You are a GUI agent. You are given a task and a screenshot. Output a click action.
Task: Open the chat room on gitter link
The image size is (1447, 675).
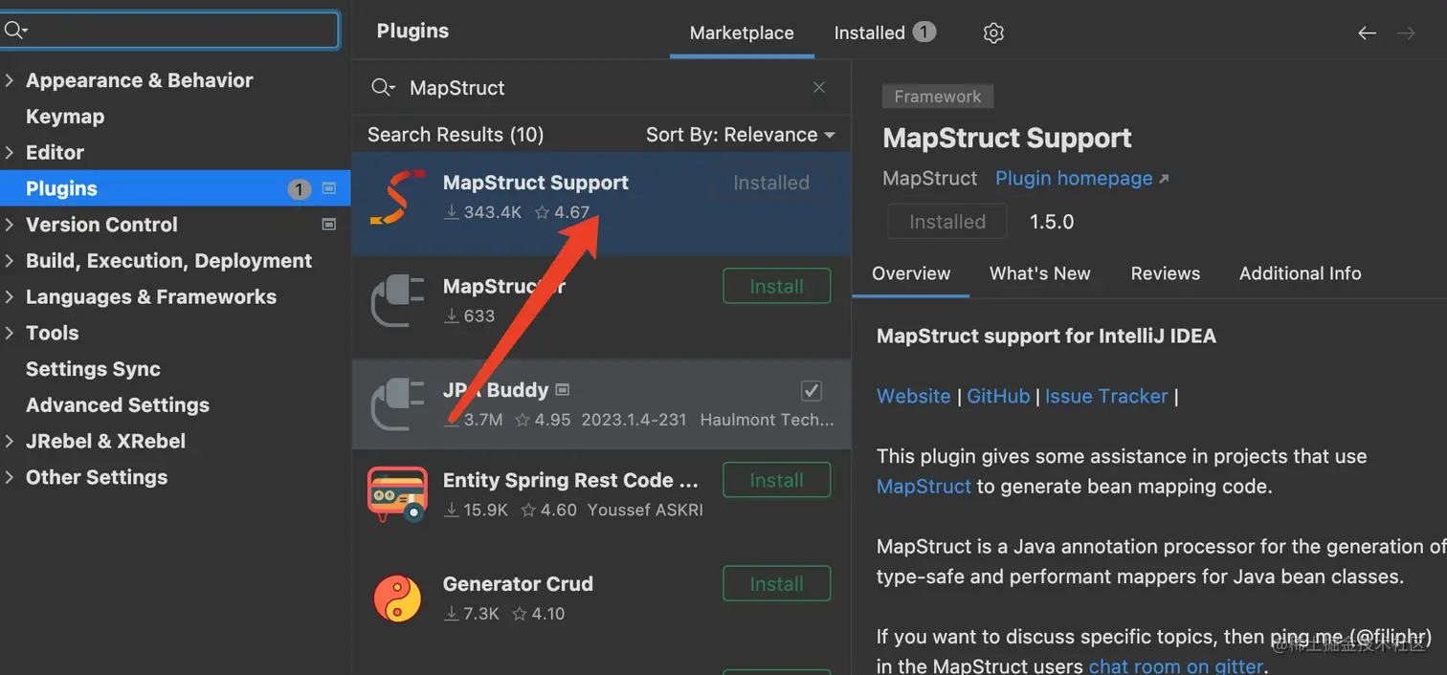1176,665
